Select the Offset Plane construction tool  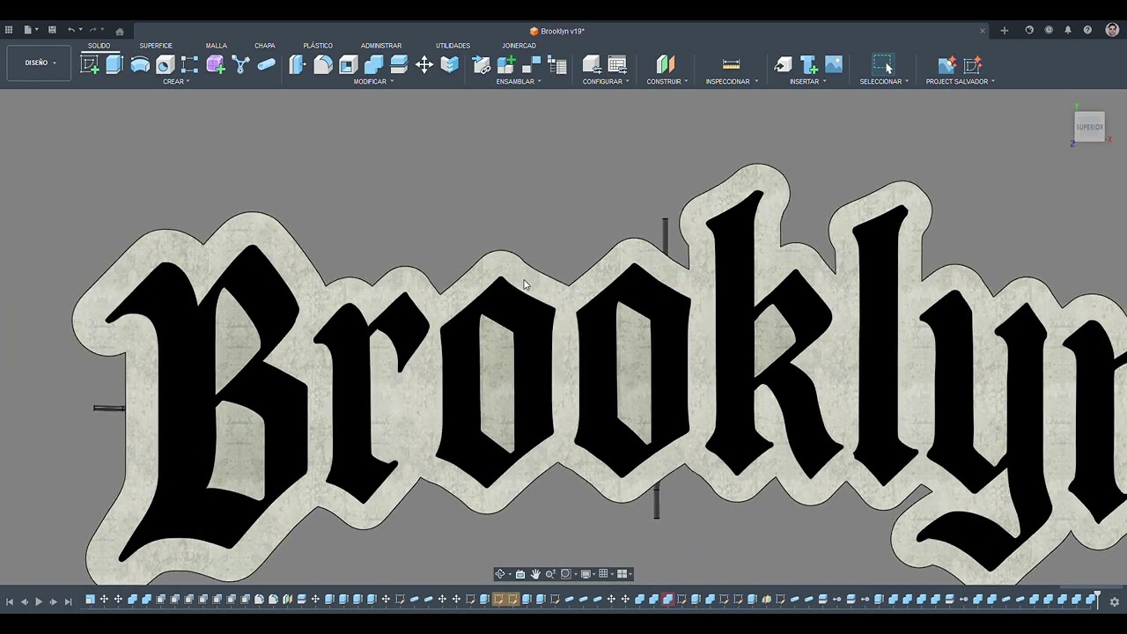tap(665, 64)
